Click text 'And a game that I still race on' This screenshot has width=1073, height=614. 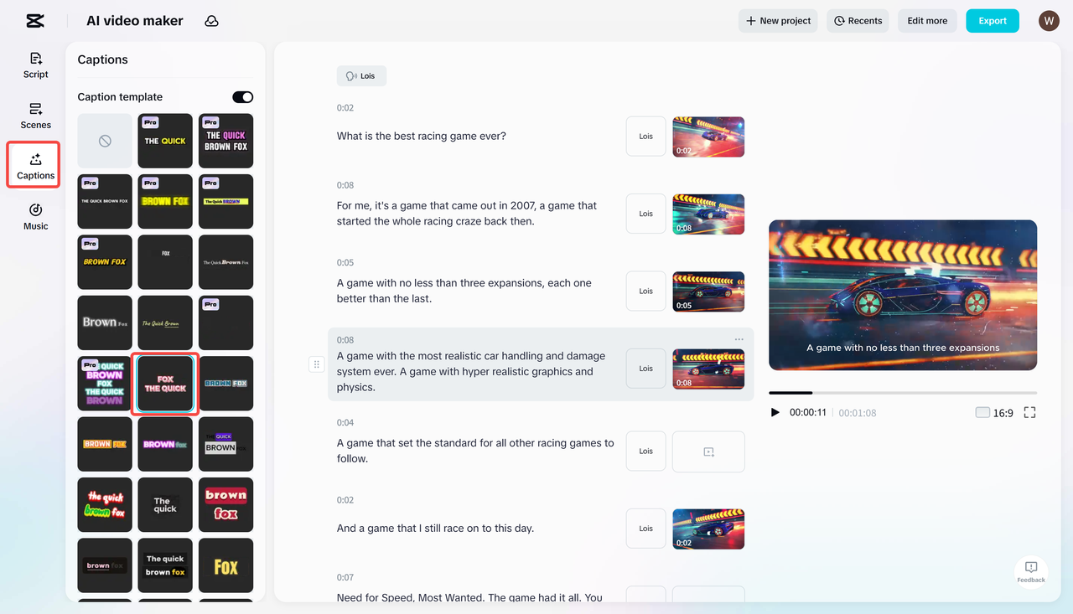[435, 529]
